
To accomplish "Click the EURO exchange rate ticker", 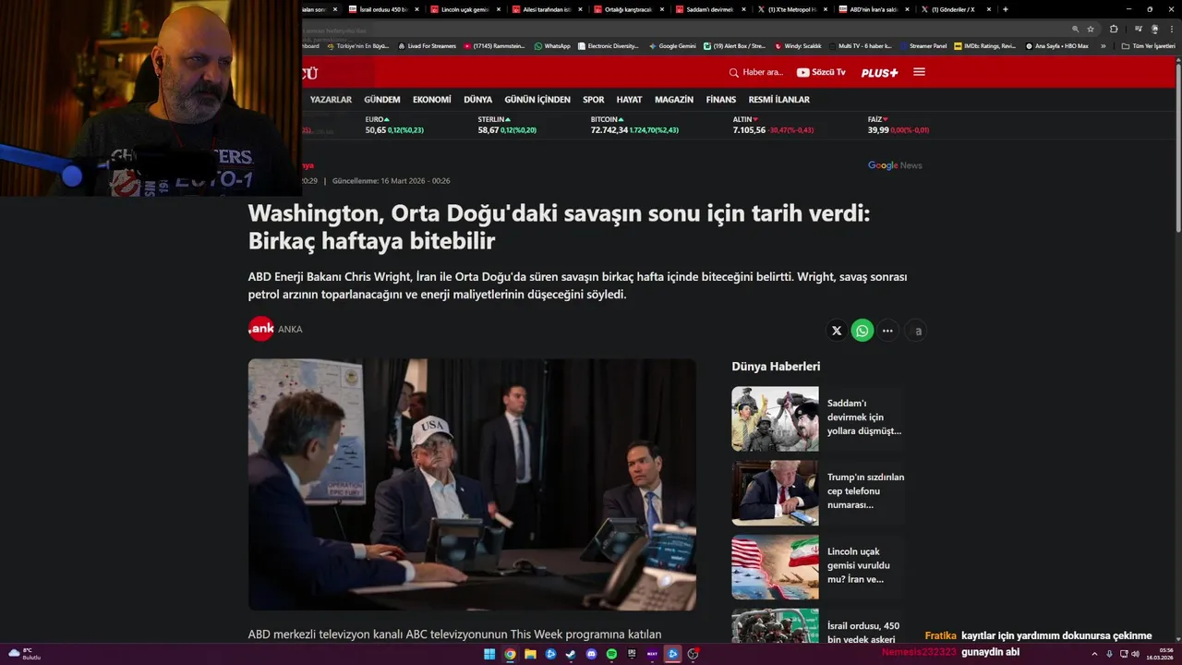I will pos(394,125).
